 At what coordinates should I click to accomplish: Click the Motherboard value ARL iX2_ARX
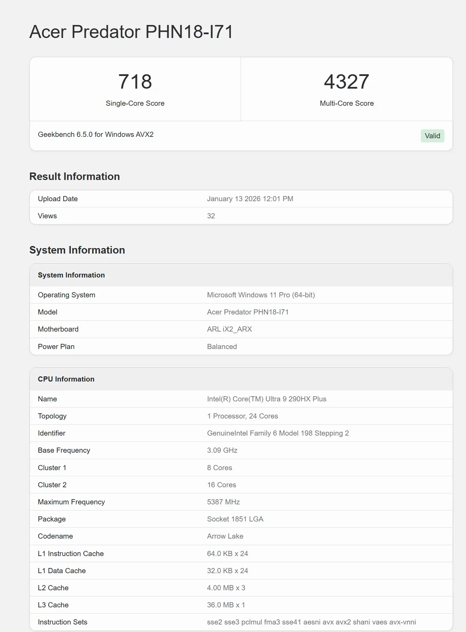pos(229,329)
